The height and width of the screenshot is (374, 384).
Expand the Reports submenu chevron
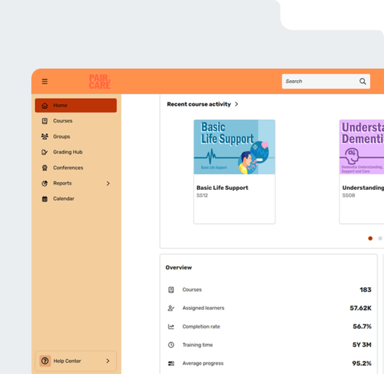click(108, 183)
